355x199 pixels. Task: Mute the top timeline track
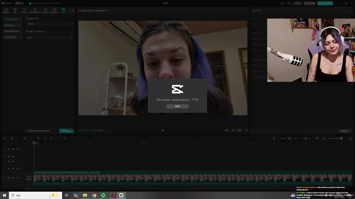pyautogui.click(x=17, y=149)
